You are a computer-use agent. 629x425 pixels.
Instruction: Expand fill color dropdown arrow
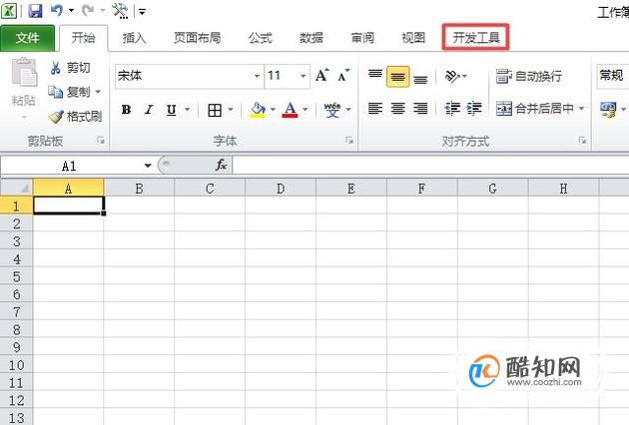tap(273, 110)
